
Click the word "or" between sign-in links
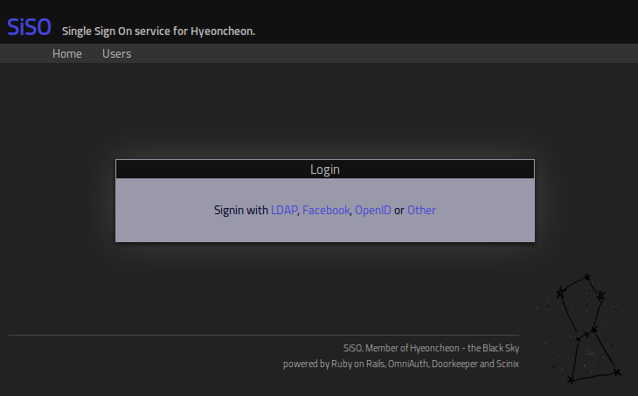[x=399, y=211]
